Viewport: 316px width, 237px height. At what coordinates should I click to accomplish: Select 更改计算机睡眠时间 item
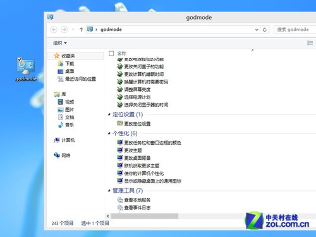144,74
